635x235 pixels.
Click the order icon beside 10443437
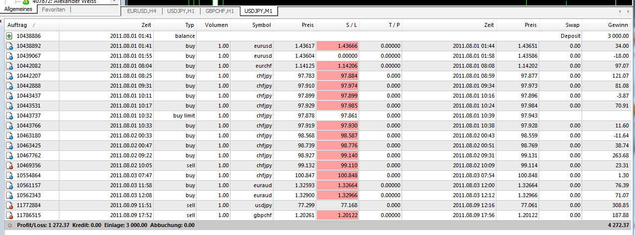click(9, 96)
